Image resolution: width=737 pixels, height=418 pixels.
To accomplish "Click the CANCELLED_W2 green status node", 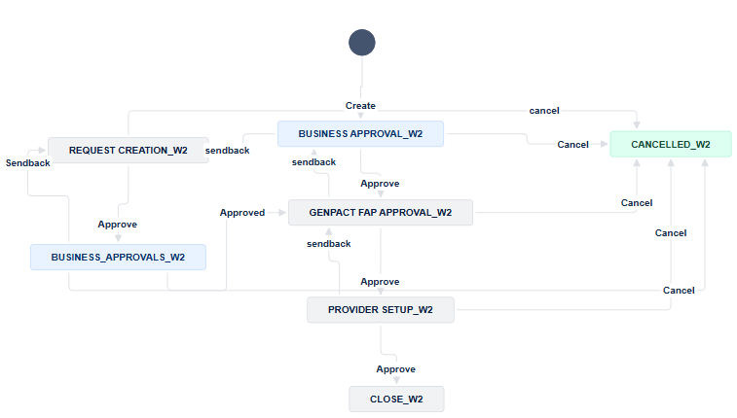I will [x=671, y=144].
